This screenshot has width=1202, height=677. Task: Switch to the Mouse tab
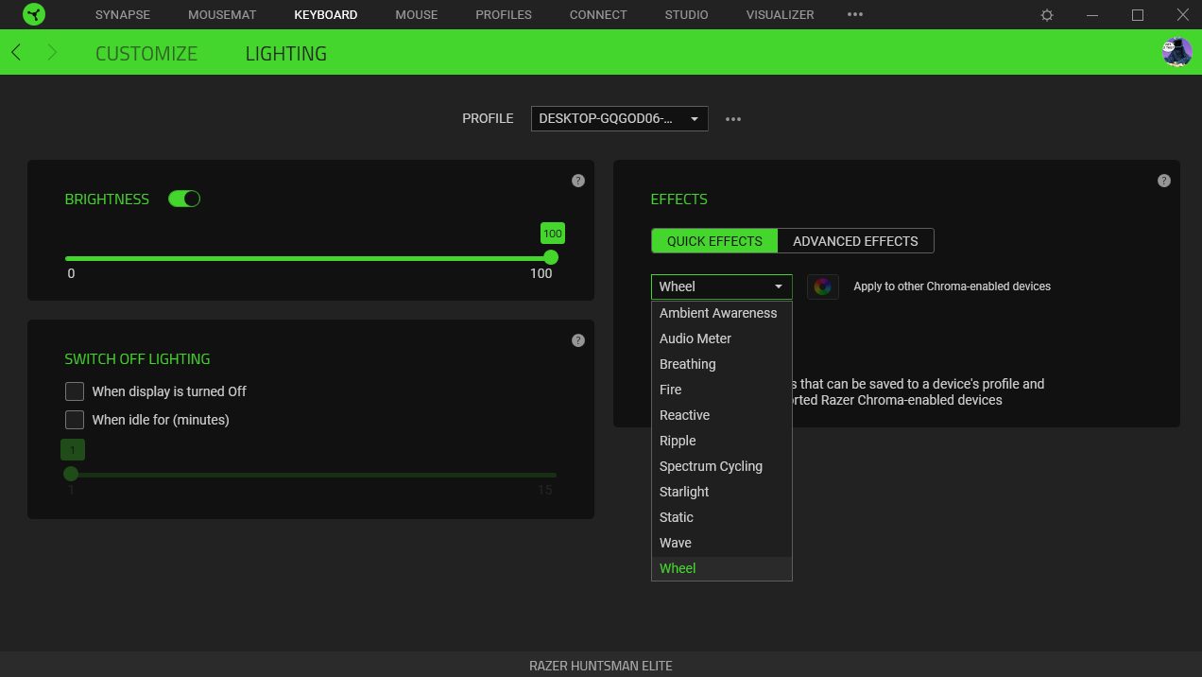point(416,15)
